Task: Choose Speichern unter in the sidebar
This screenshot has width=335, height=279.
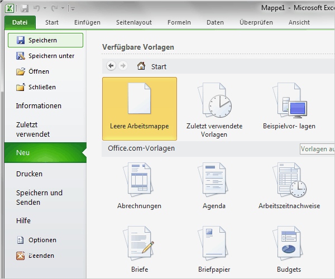Action: 46,56
